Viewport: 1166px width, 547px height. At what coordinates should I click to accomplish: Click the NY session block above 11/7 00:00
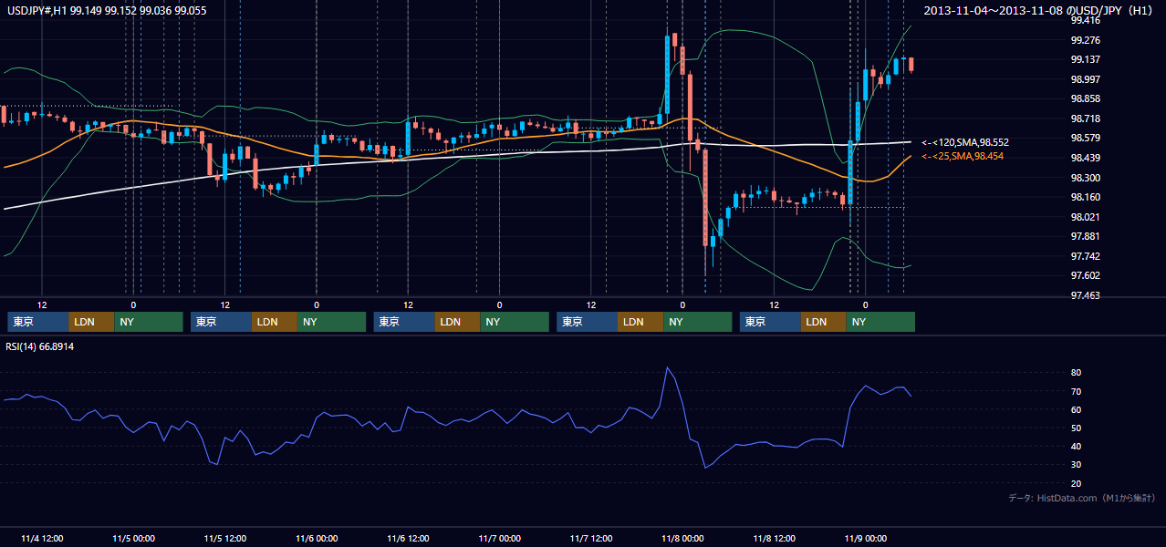(515, 322)
